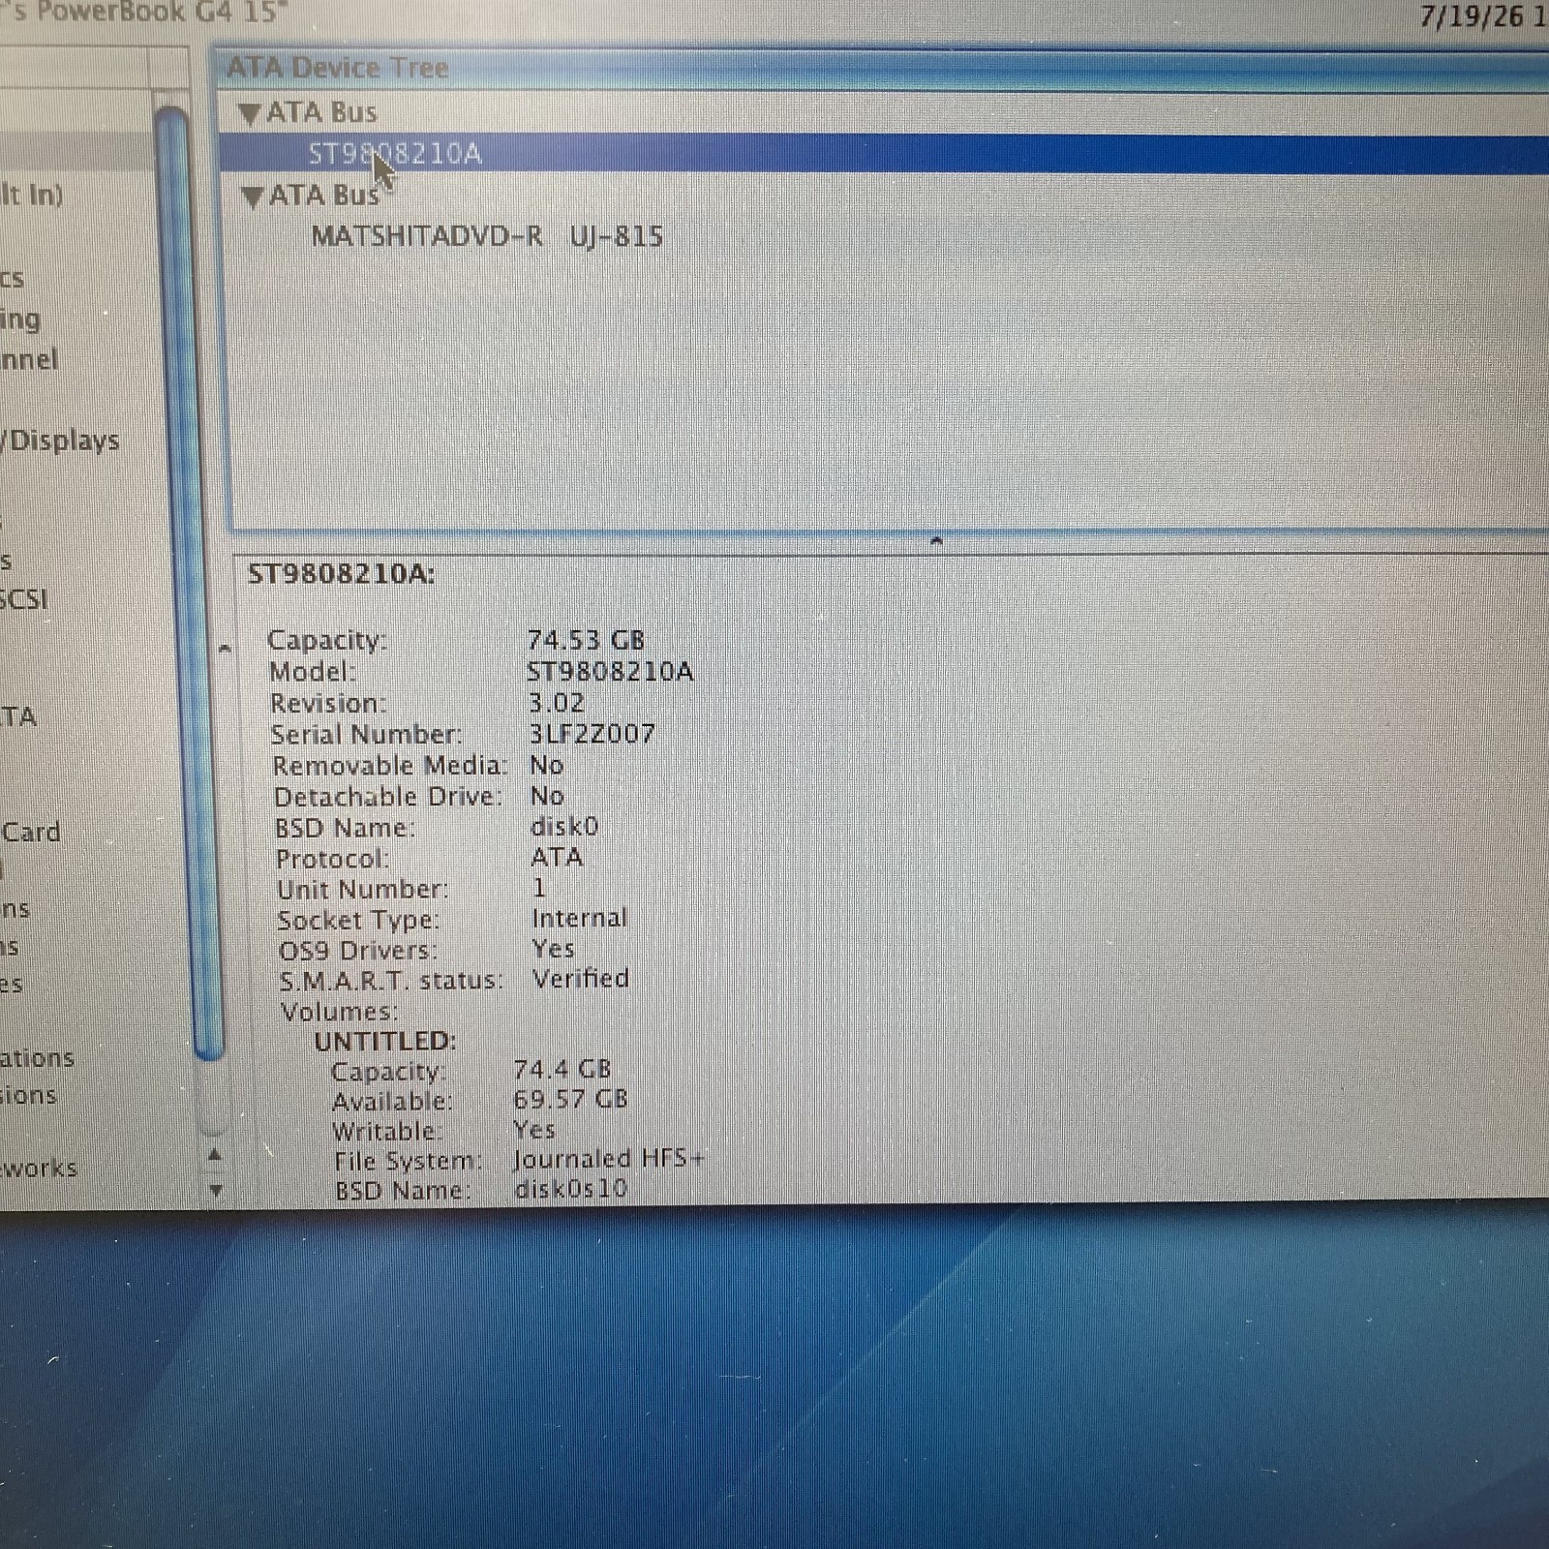The width and height of the screenshot is (1549, 1549).
Task: Click the Available value 69.57 GB
Action: (570, 1100)
